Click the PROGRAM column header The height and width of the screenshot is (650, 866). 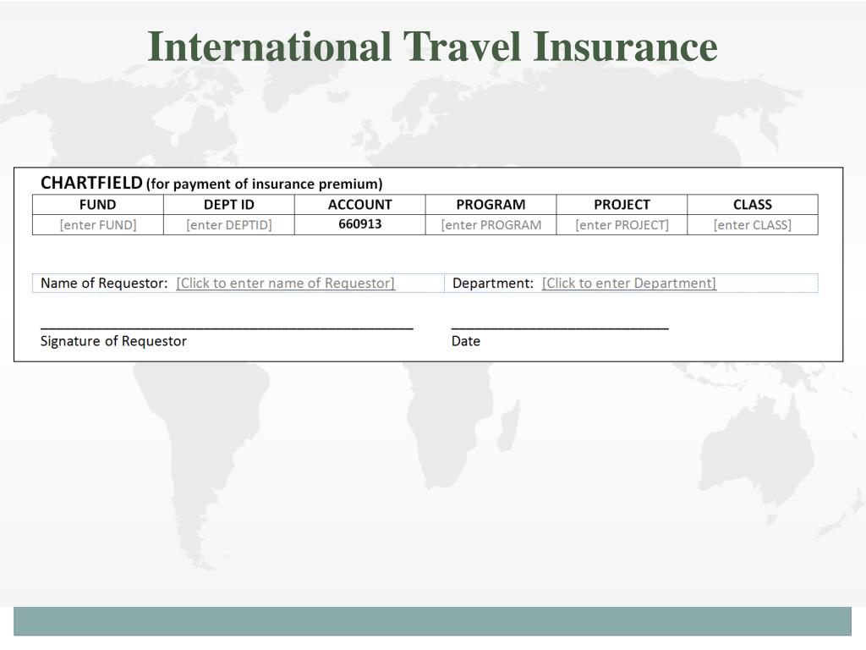[x=491, y=205]
